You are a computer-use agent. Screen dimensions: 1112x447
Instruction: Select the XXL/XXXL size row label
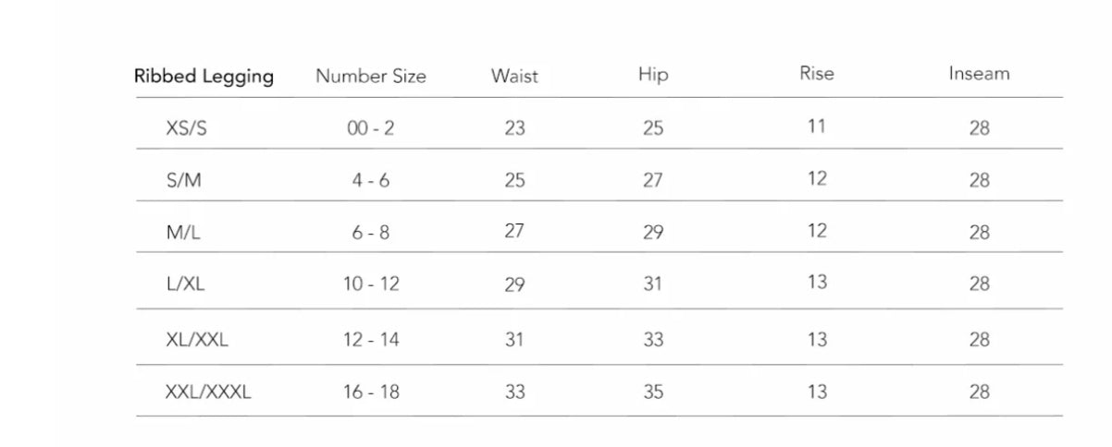(x=207, y=392)
